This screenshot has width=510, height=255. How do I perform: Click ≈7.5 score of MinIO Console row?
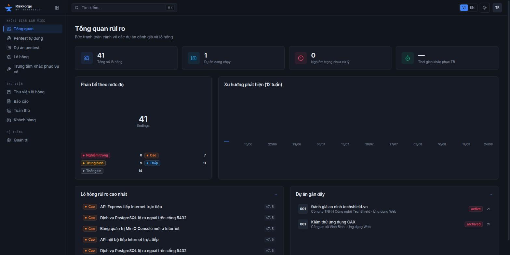pos(270,229)
